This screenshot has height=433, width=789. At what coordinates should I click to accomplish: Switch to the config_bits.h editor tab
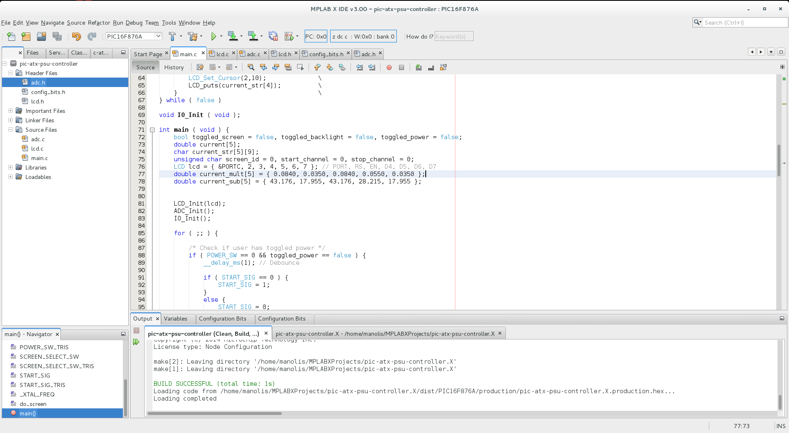(x=326, y=54)
